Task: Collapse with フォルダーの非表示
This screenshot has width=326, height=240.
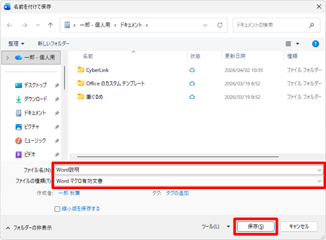Action: pos(29,228)
